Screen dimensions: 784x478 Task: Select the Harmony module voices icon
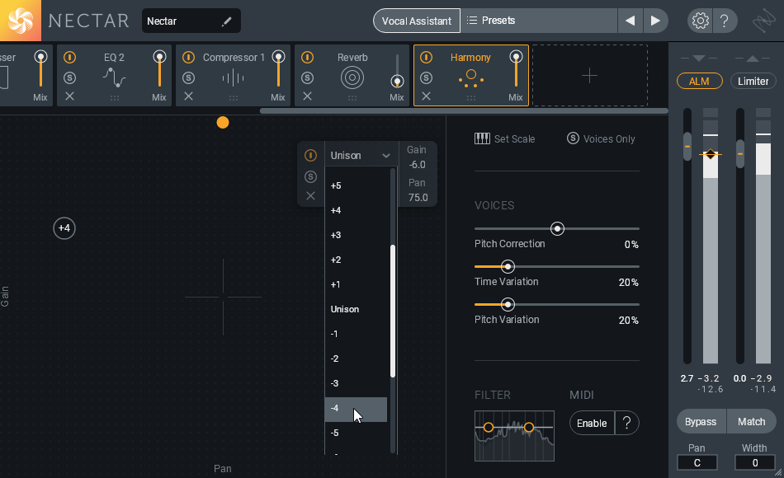pos(471,78)
